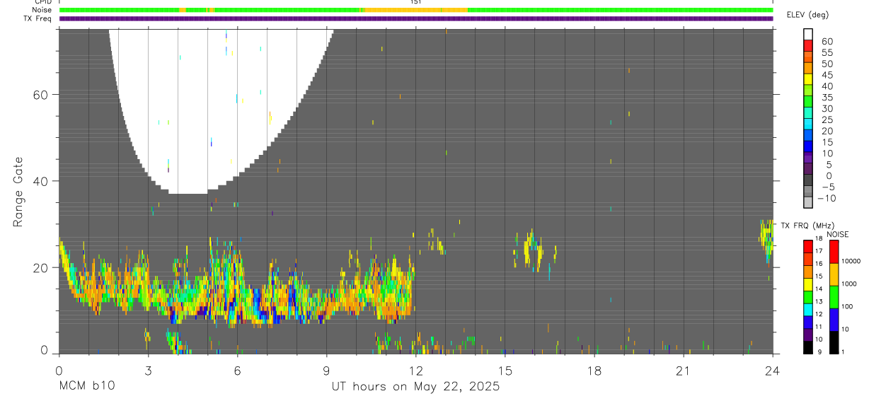
Task: Select the red TX FRQ segment below 18
Action: coord(808,245)
